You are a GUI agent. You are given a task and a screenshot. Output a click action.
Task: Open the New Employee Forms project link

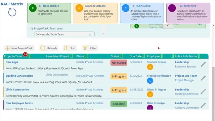[19, 103]
